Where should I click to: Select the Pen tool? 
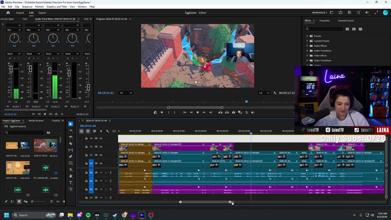pos(71,156)
